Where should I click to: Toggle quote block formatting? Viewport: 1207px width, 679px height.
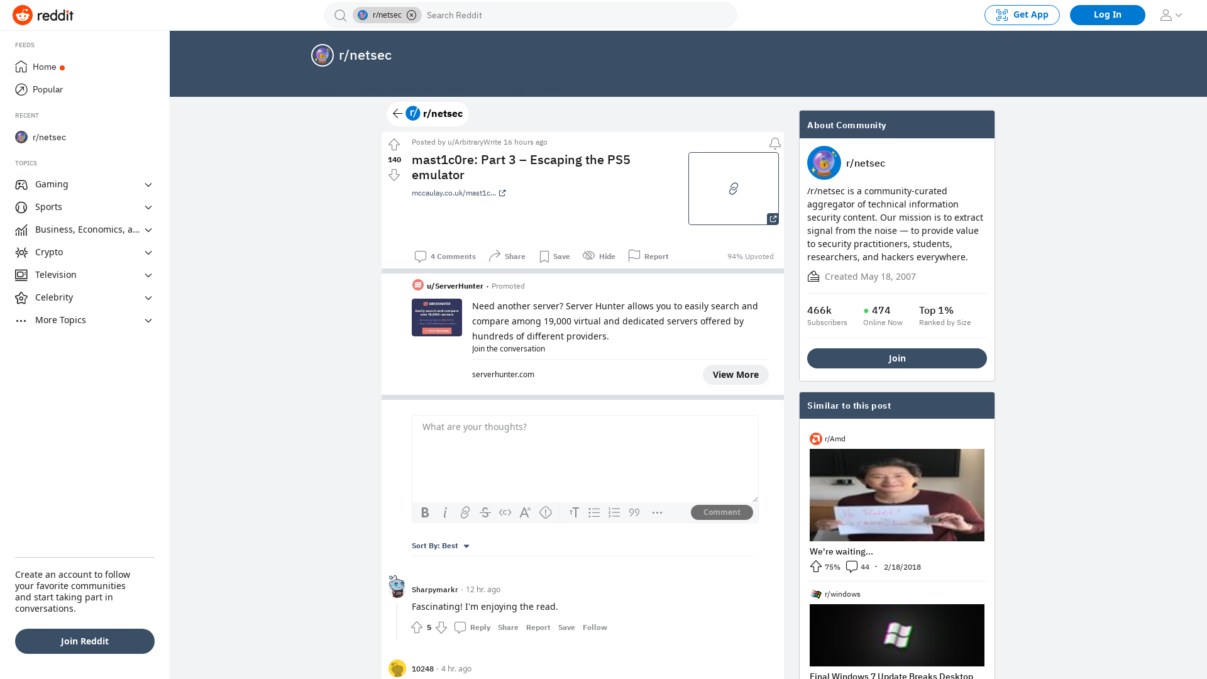(634, 513)
